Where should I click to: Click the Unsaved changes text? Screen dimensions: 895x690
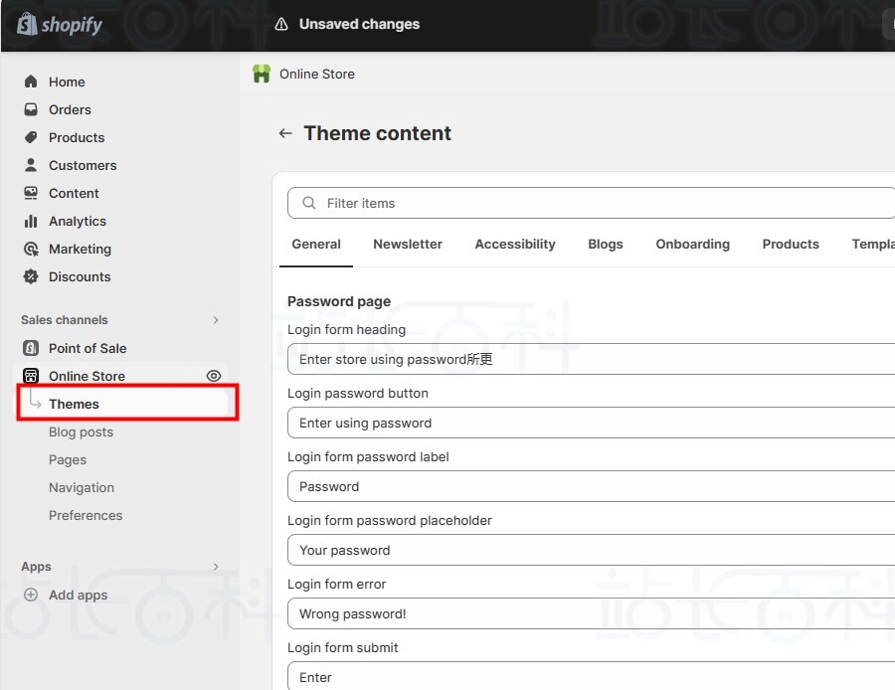tap(359, 24)
